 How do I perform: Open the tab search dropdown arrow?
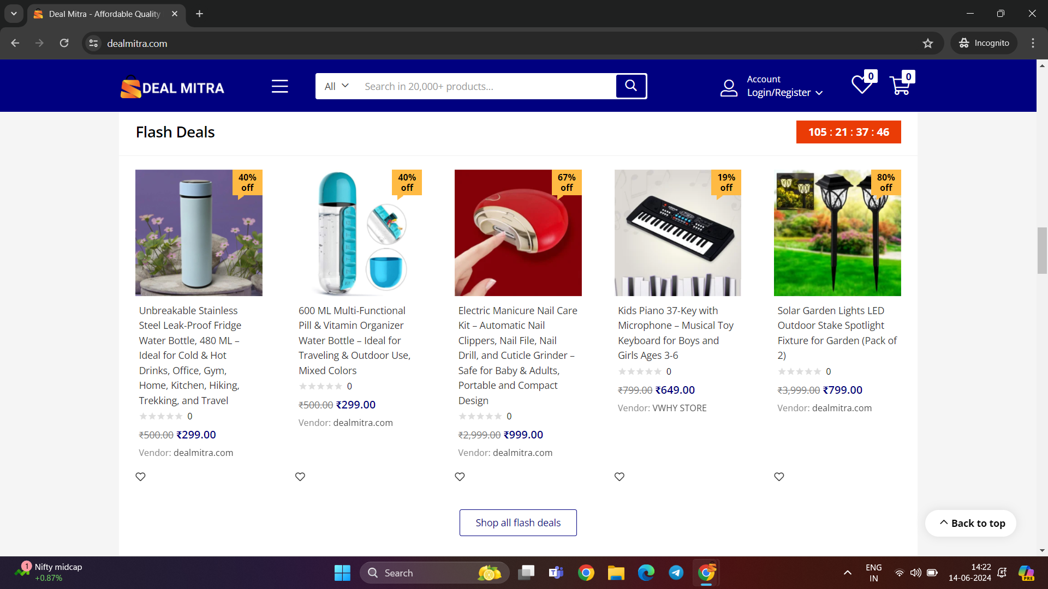tap(14, 14)
